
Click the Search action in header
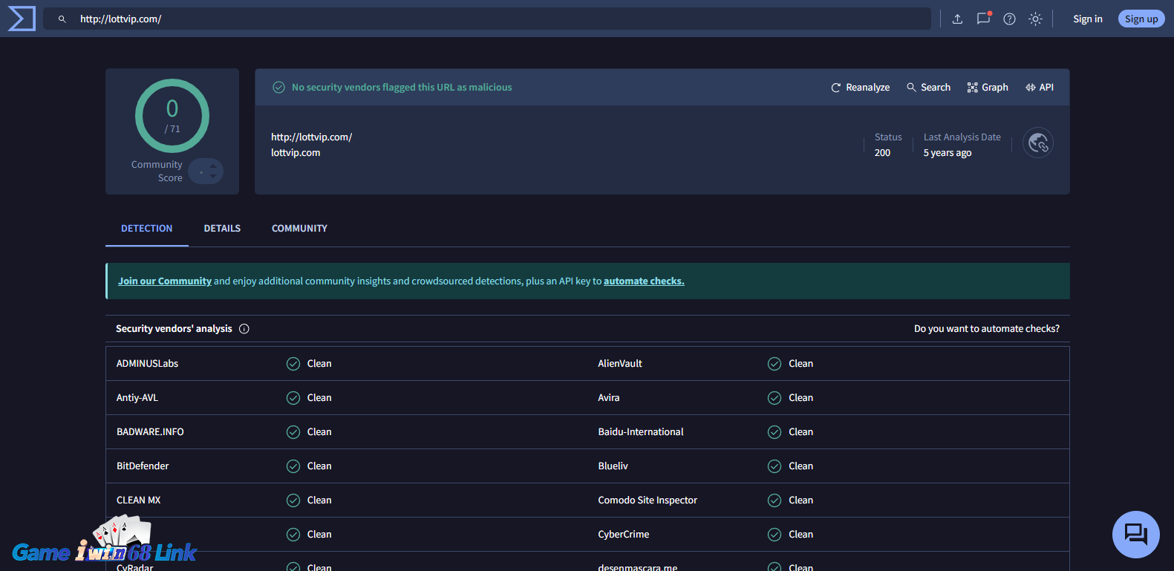coord(928,88)
